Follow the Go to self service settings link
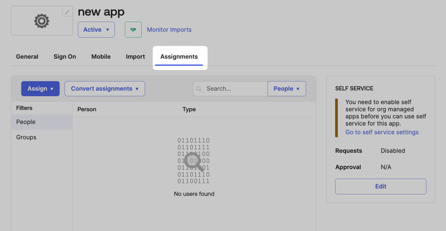Image resolution: width=446 pixels, height=231 pixels. coord(382,132)
